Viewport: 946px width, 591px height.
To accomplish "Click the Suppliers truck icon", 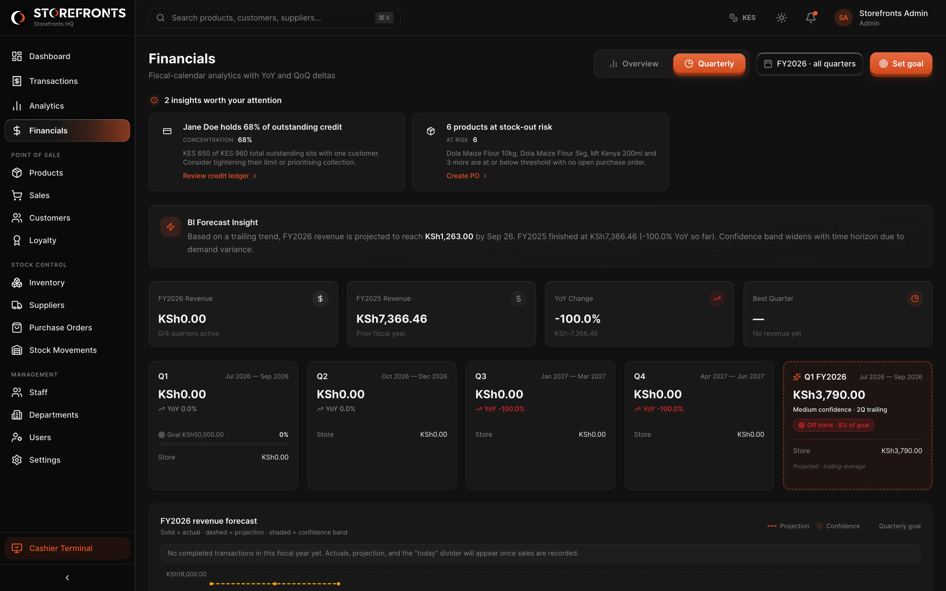I will (x=17, y=305).
